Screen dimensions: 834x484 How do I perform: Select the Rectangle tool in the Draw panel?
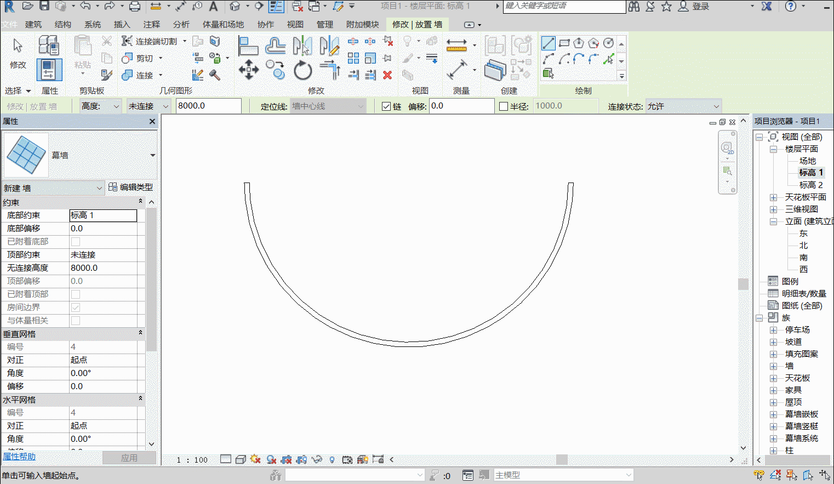(x=564, y=43)
